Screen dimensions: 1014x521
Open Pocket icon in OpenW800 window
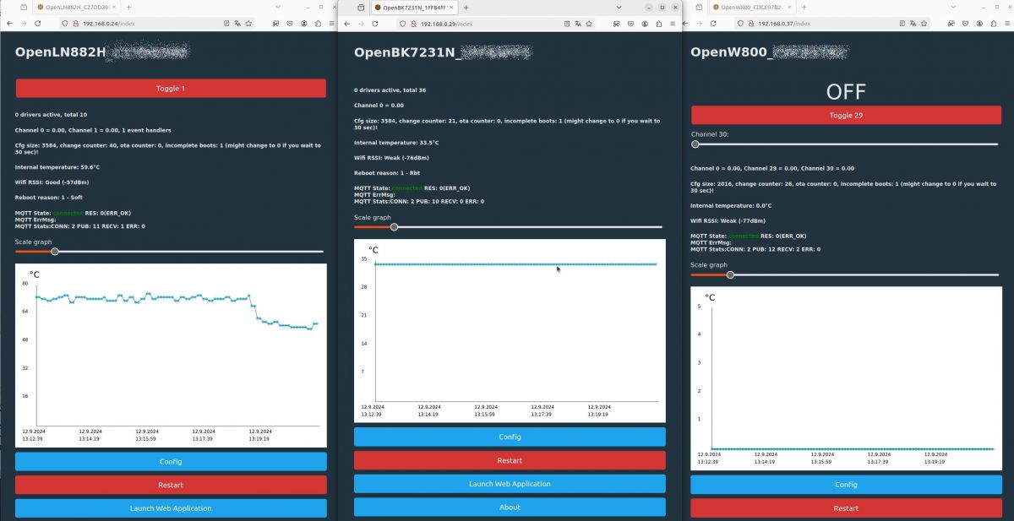click(x=965, y=24)
